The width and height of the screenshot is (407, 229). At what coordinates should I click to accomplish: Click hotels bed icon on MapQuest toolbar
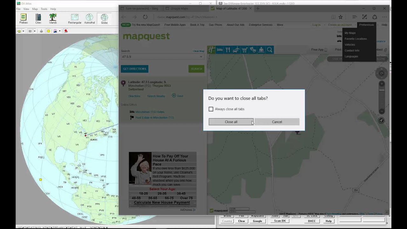220,50
